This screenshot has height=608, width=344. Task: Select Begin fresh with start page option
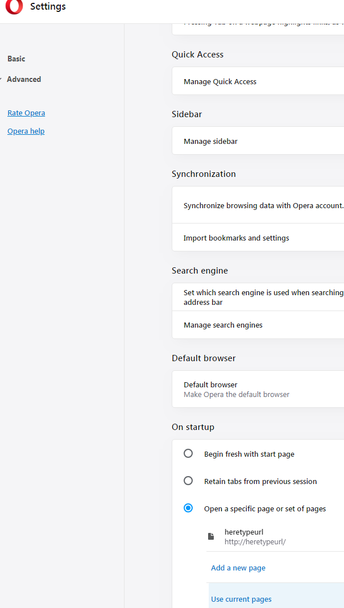point(188,453)
